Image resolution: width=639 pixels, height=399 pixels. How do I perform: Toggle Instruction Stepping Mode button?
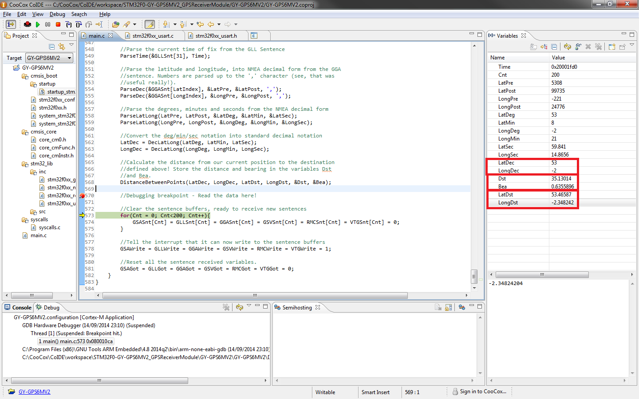click(11, 24)
